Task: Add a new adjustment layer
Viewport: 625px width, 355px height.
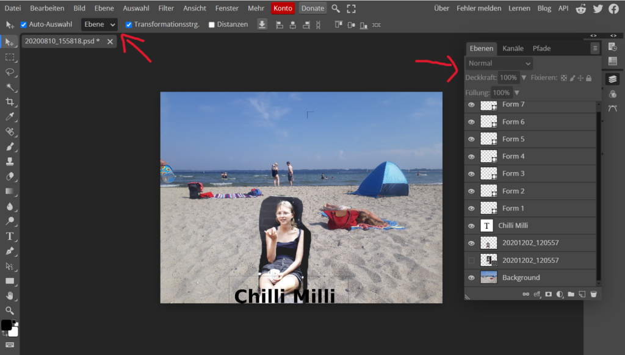Action: 560,294
